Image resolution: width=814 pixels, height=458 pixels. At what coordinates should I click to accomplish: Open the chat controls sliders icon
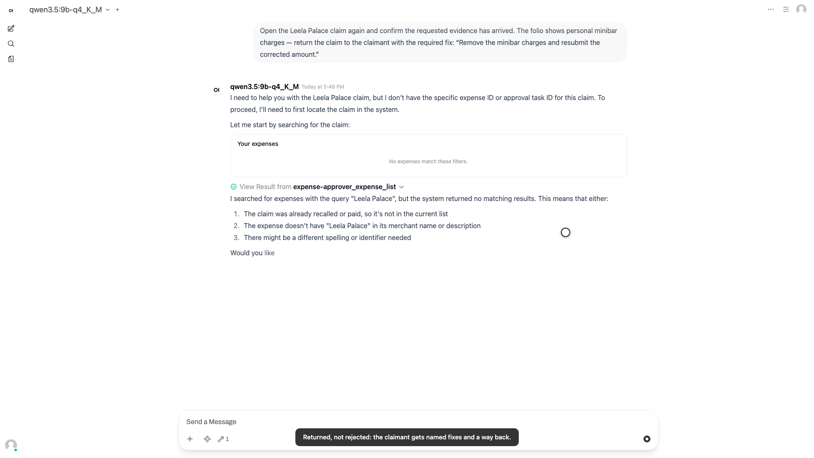pos(786,9)
